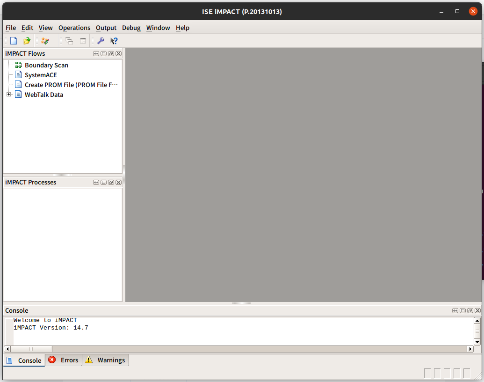Create a new project using the toolbar icon
This screenshot has width=484, height=382.
(14, 41)
